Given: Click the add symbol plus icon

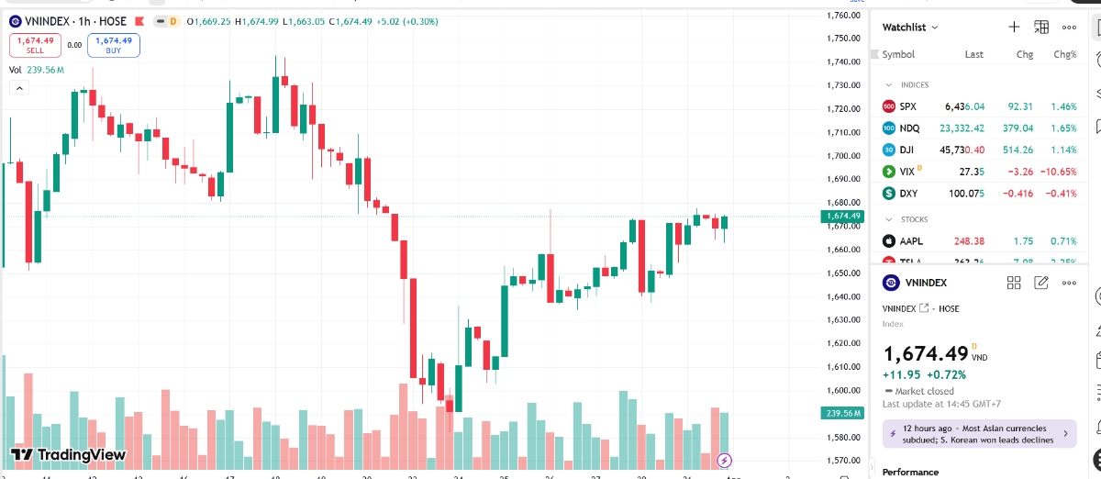Looking at the screenshot, I should coord(1014,28).
